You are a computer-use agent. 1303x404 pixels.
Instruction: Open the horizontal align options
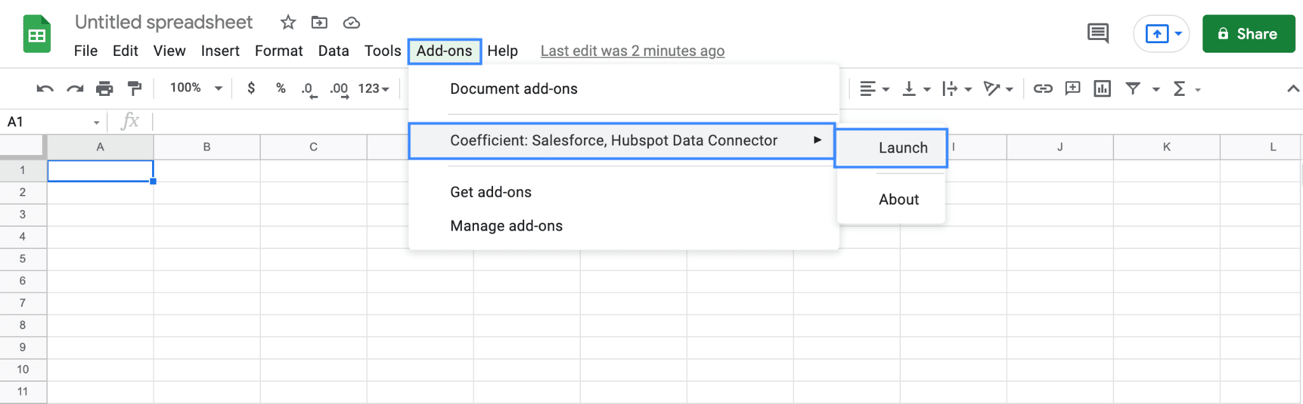(874, 88)
